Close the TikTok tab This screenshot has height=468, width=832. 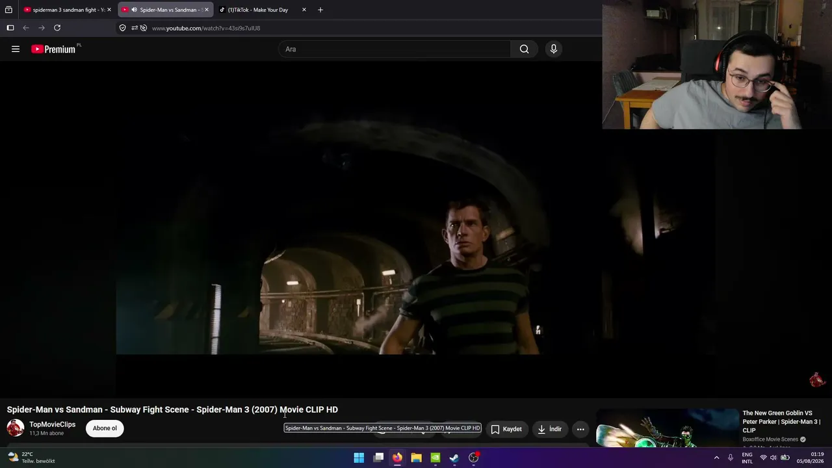[x=304, y=10]
